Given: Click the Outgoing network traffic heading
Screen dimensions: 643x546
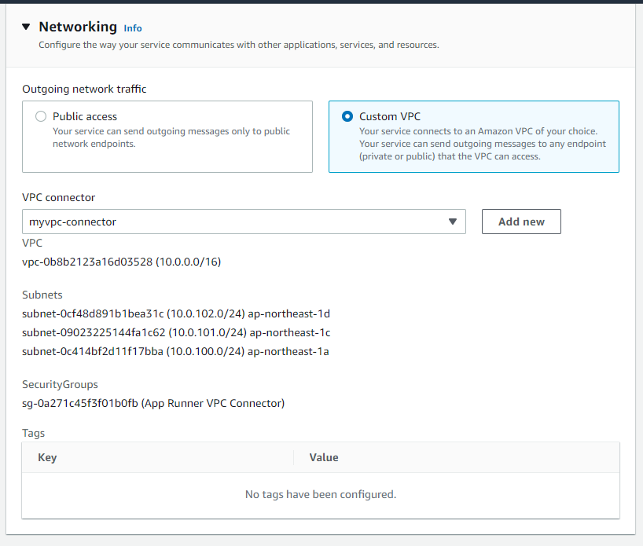Looking at the screenshot, I should pyautogui.click(x=84, y=89).
